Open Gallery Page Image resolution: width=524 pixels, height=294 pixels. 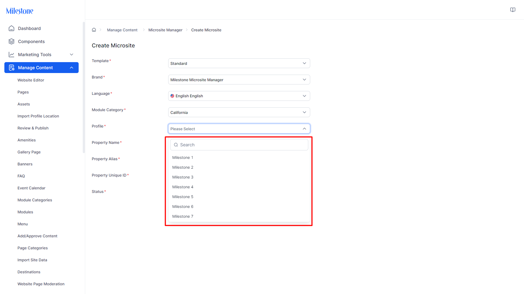pyautogui.click(x=29, y=152)
